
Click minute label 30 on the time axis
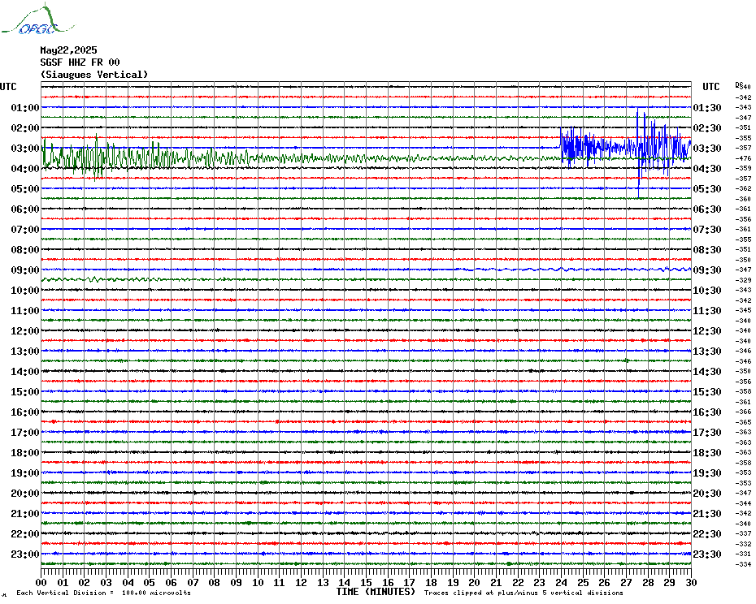[x=692, y=582]
